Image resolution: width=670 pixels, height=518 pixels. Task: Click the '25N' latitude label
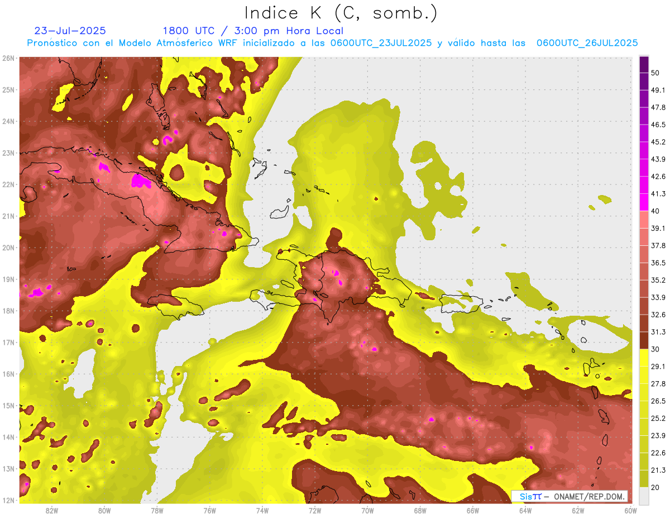coord(8,89)
